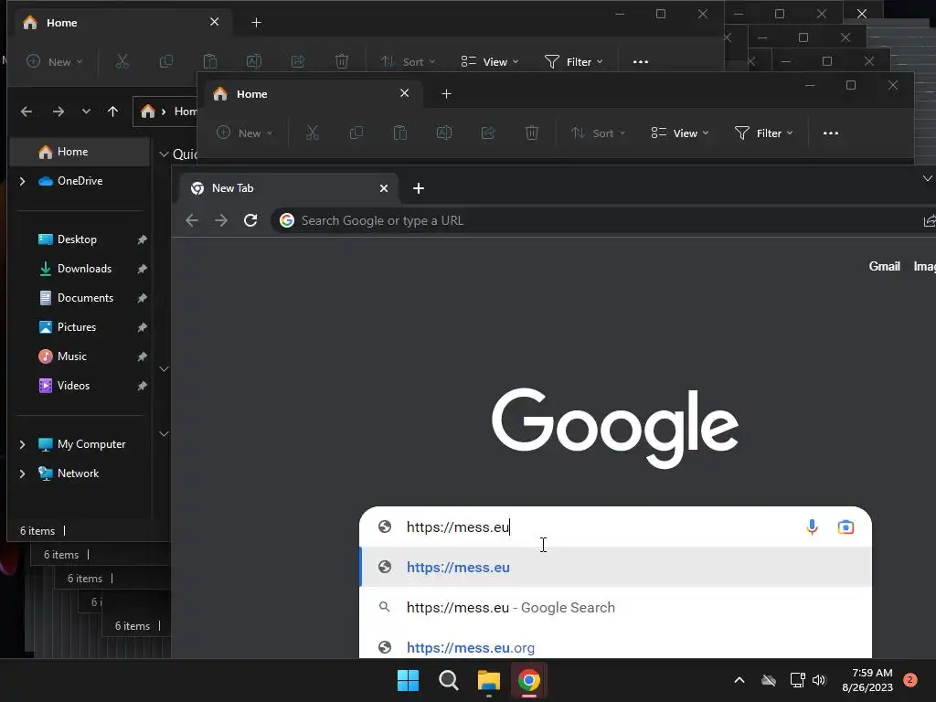Click Copy icon in back Explorer toolbar
Viewport: 936px width, 702px height.
(x=166, y=61)
